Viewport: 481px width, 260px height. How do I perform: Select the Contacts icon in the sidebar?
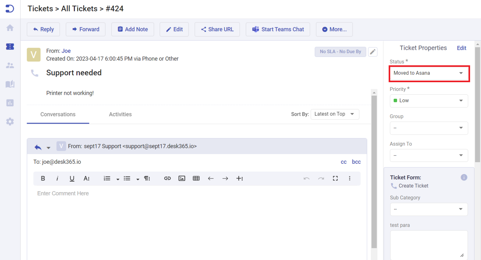tap(10, 65)
